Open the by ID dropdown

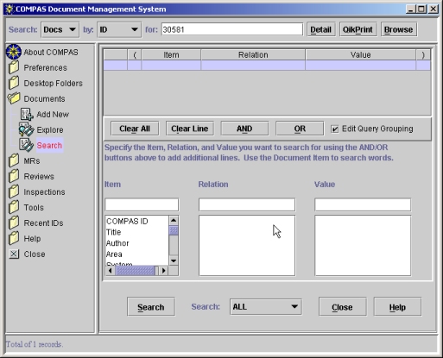click(x=119, y=29)
